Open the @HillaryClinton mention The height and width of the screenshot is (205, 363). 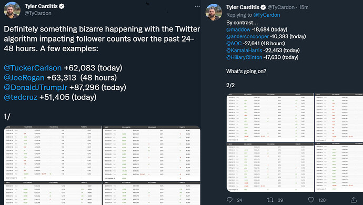(x=244, y=57)
